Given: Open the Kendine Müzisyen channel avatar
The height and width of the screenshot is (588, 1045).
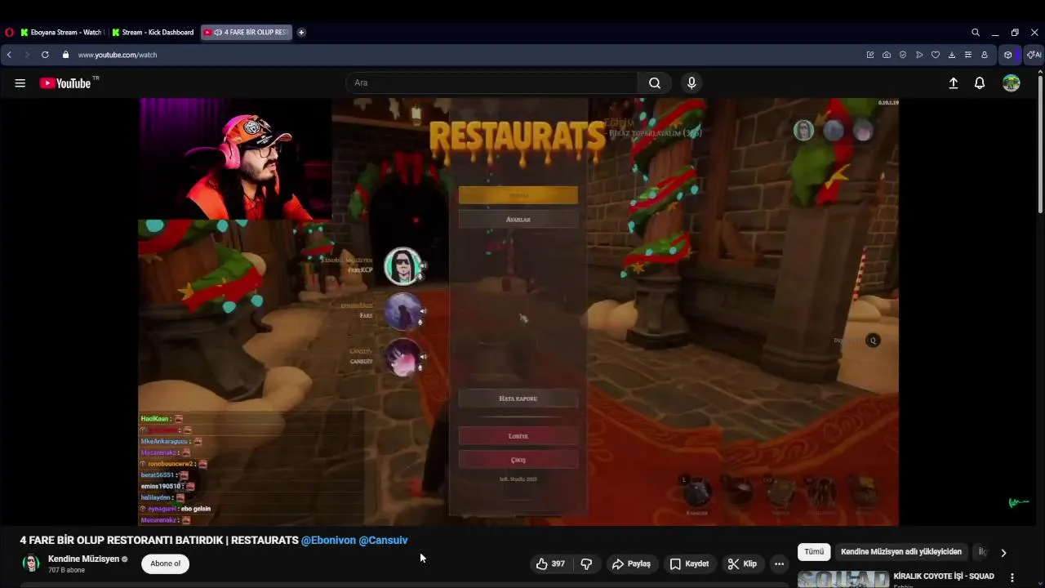Looking at the screenshot, I should 31,563.
